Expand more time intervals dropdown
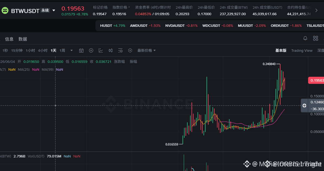The image size is (324, 171). 72,50
